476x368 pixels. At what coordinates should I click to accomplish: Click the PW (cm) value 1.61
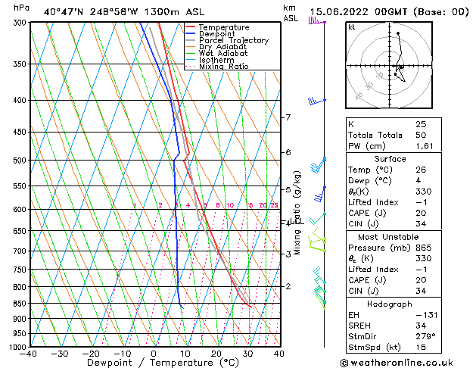point(425,146)
